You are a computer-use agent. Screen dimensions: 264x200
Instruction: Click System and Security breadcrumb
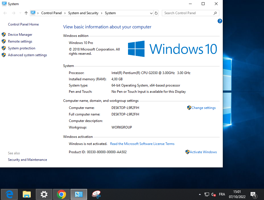(83, 13)
